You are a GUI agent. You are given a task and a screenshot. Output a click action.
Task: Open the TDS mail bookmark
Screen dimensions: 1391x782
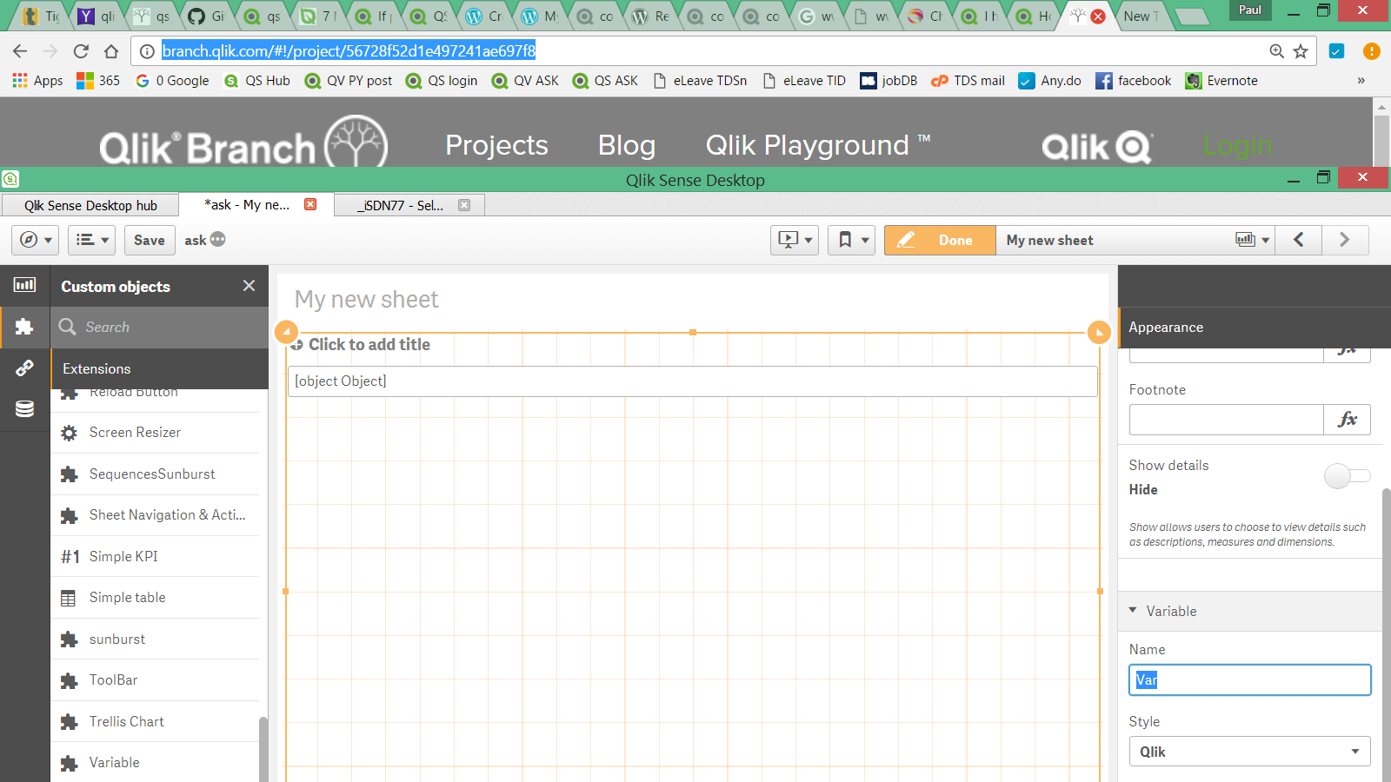pos(968,81)
